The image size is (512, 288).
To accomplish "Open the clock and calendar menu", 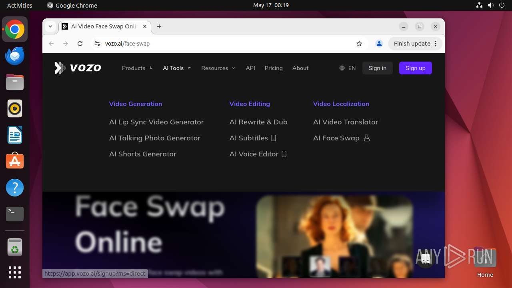I will click(x=271, y=5).
